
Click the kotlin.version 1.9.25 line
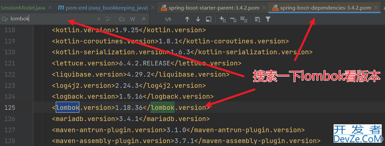pos(129,30)
